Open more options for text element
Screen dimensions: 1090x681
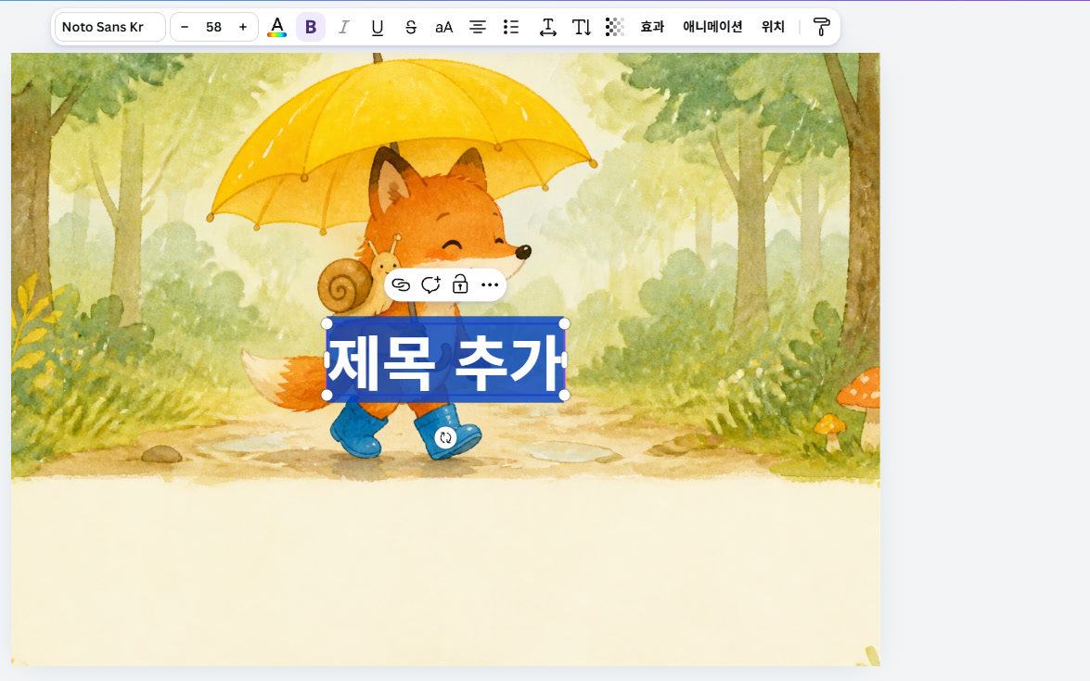[x=490, y=284]
